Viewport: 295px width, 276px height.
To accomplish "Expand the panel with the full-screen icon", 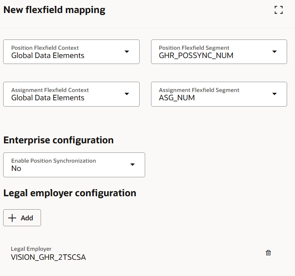I will tap(278, 10).
